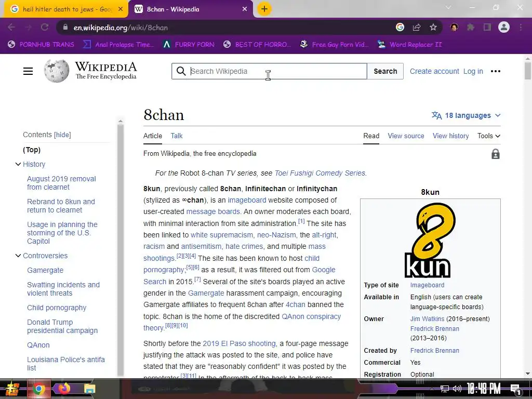Open a new tab with the plus button
This screenshot has height=399, width=532.
(x=264, y=9)
